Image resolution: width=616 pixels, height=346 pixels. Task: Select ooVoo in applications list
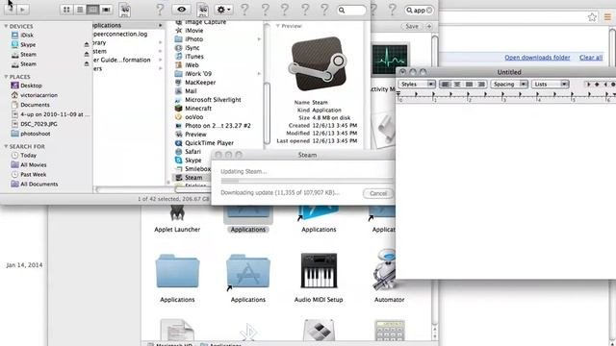point(194,117)
